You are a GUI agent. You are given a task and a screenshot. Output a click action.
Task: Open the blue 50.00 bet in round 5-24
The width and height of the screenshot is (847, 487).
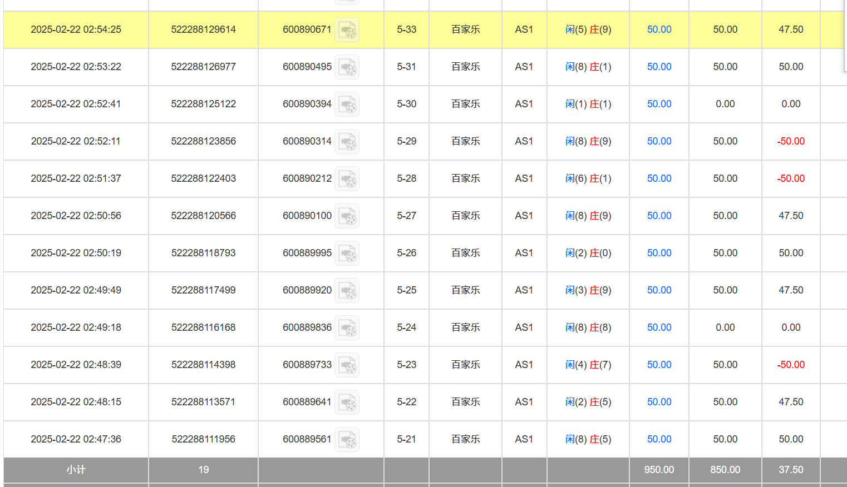point(659,327)
